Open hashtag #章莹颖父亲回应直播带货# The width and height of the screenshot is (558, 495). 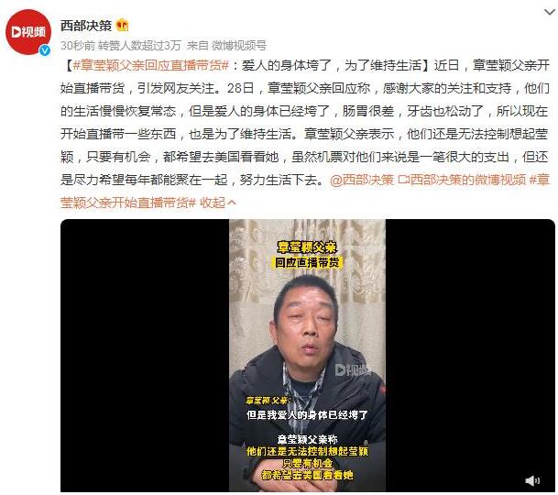pyautogui.click(x=150, y=65)
